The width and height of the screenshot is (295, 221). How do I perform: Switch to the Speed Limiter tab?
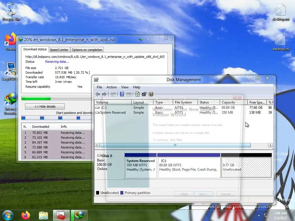[x=59, y=50]
